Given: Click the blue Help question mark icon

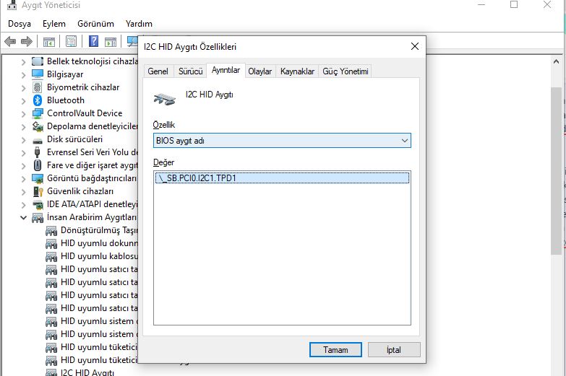Looking at the screenshot, I should [93, 41].
